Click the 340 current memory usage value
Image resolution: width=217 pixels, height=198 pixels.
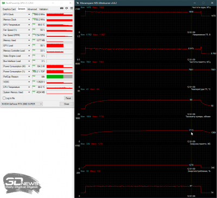[213, 168]
